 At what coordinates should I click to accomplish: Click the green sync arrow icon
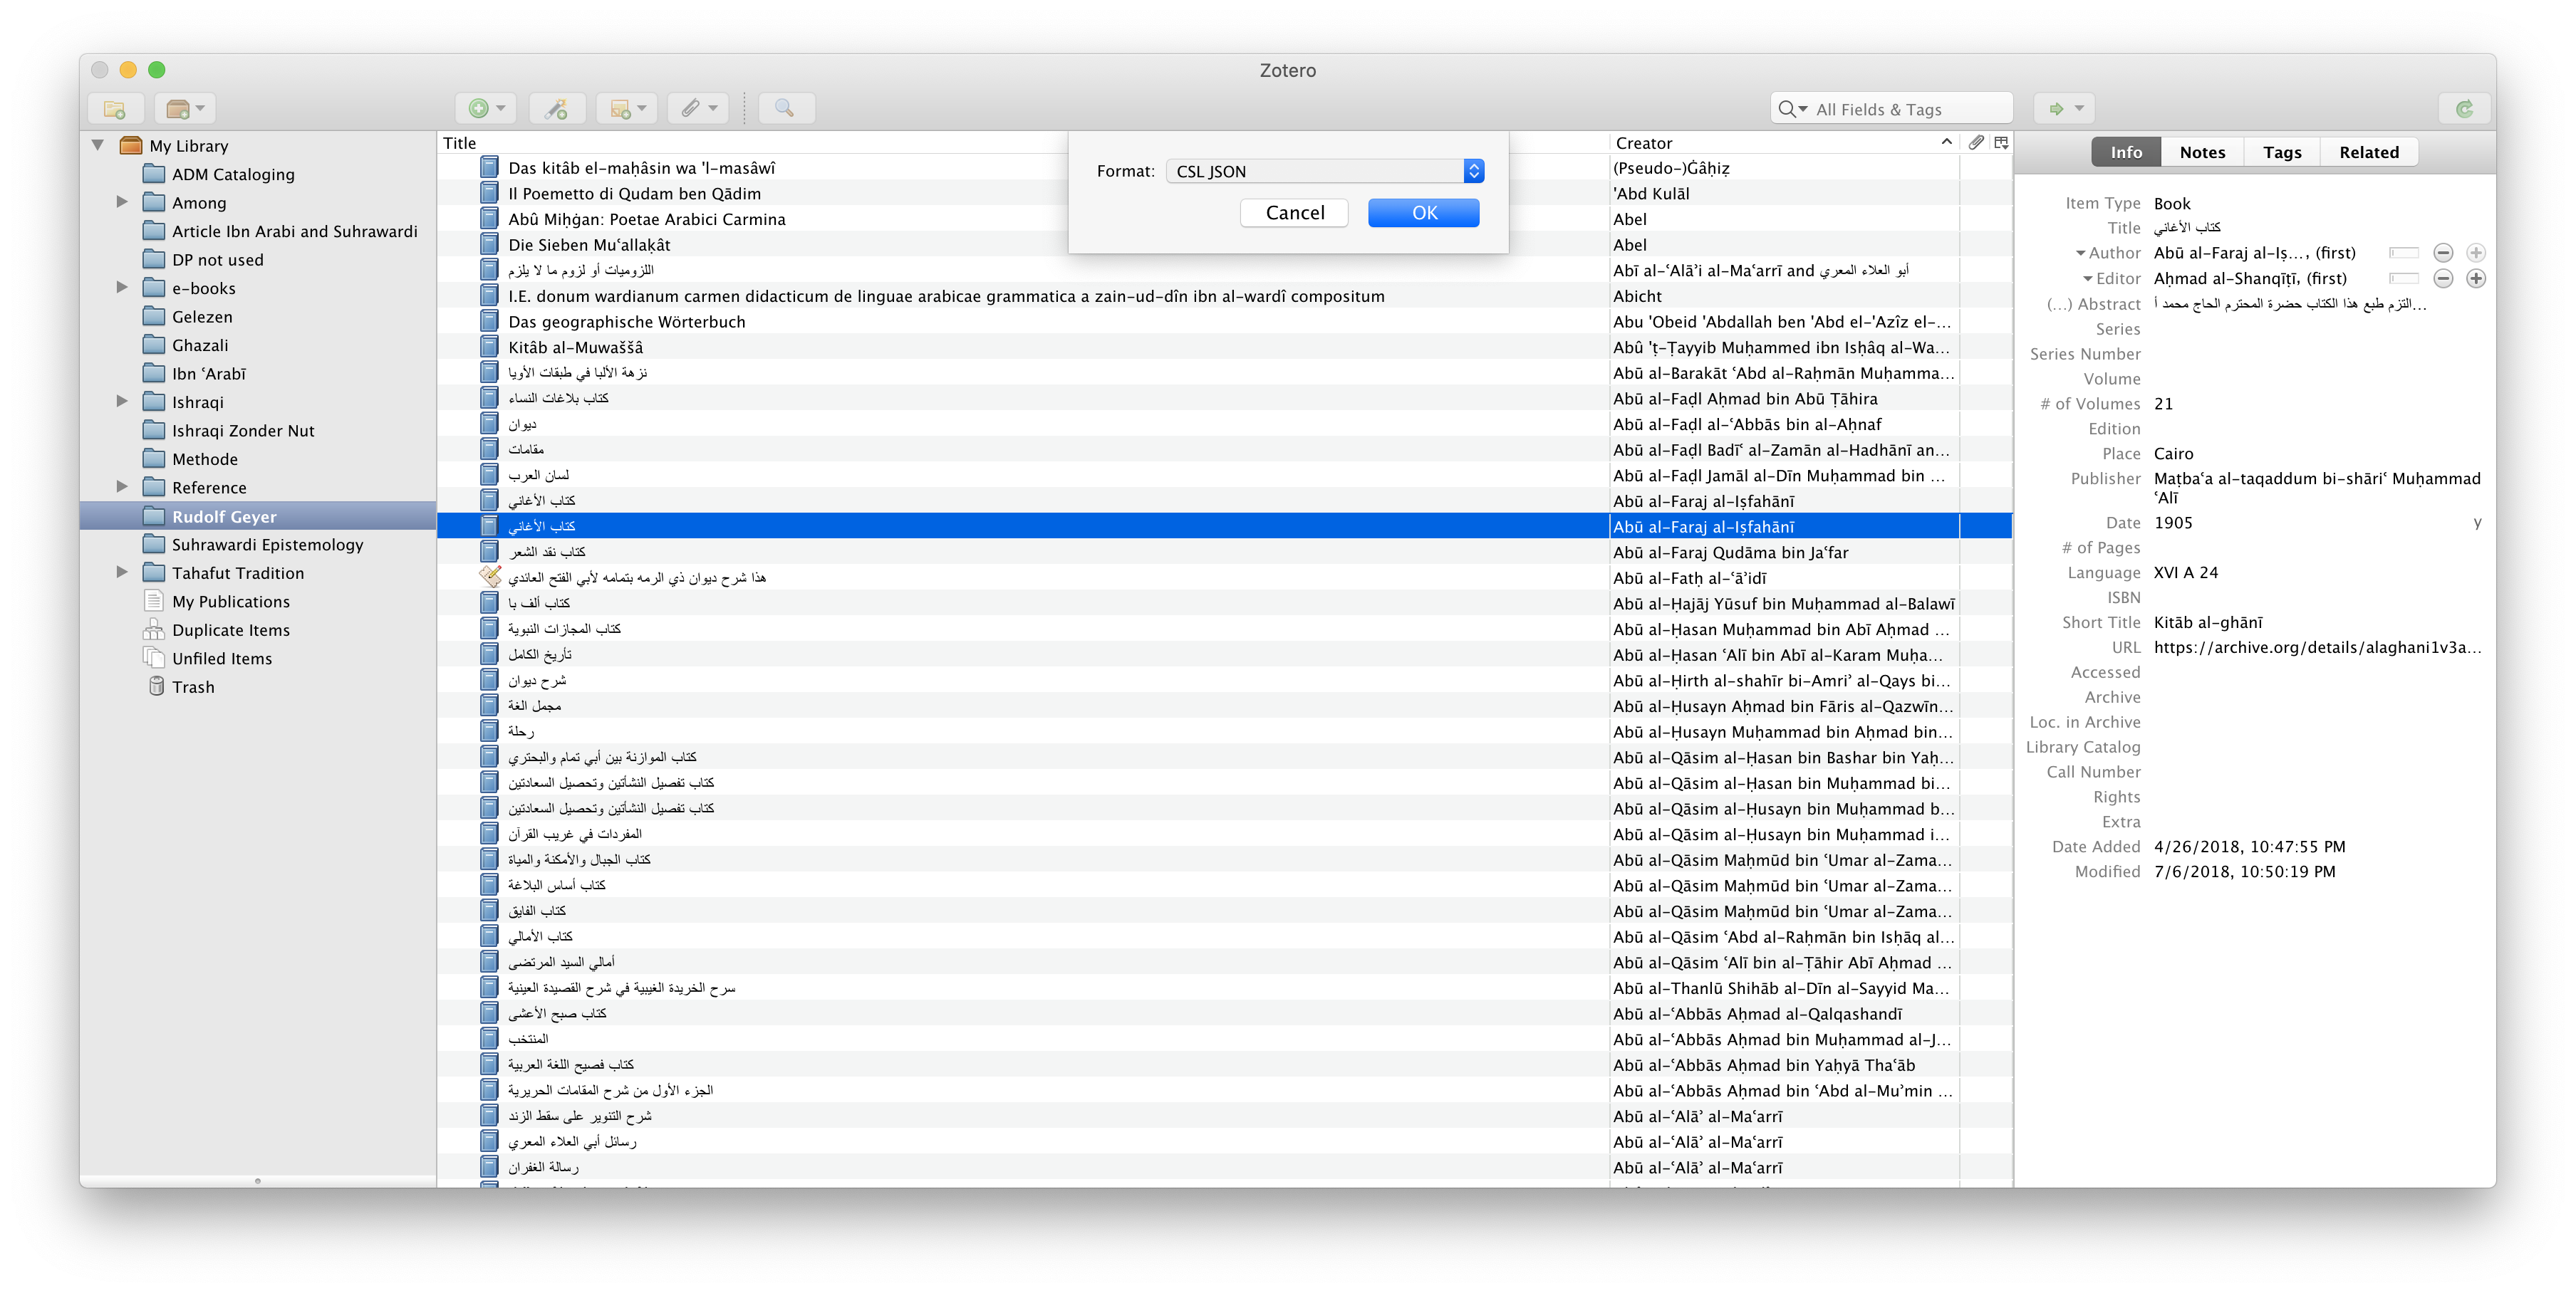tap(2464, 109)
